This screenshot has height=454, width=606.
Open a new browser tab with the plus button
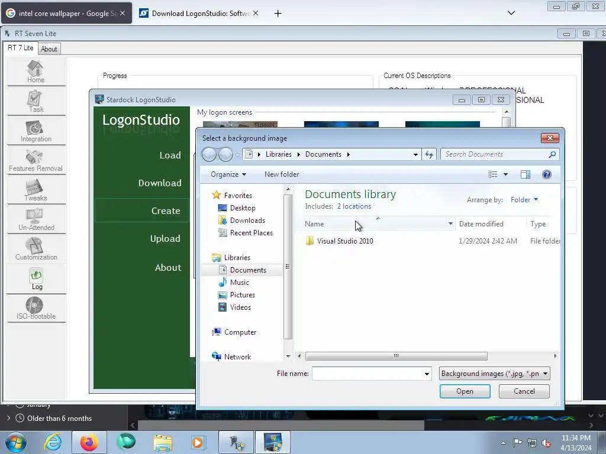coord(278,14)
